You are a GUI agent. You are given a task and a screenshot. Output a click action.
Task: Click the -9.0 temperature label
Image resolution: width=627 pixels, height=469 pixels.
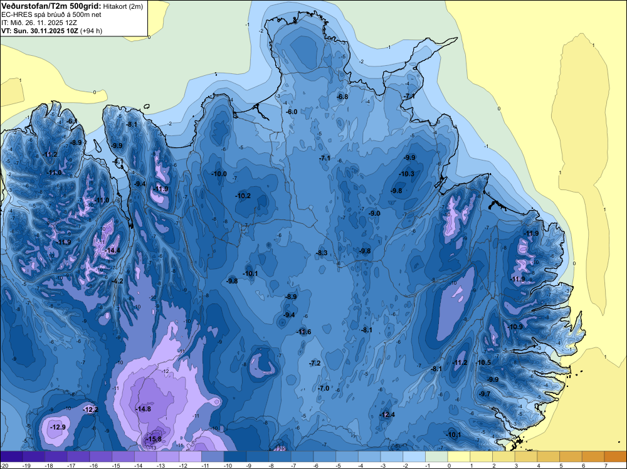374,214
